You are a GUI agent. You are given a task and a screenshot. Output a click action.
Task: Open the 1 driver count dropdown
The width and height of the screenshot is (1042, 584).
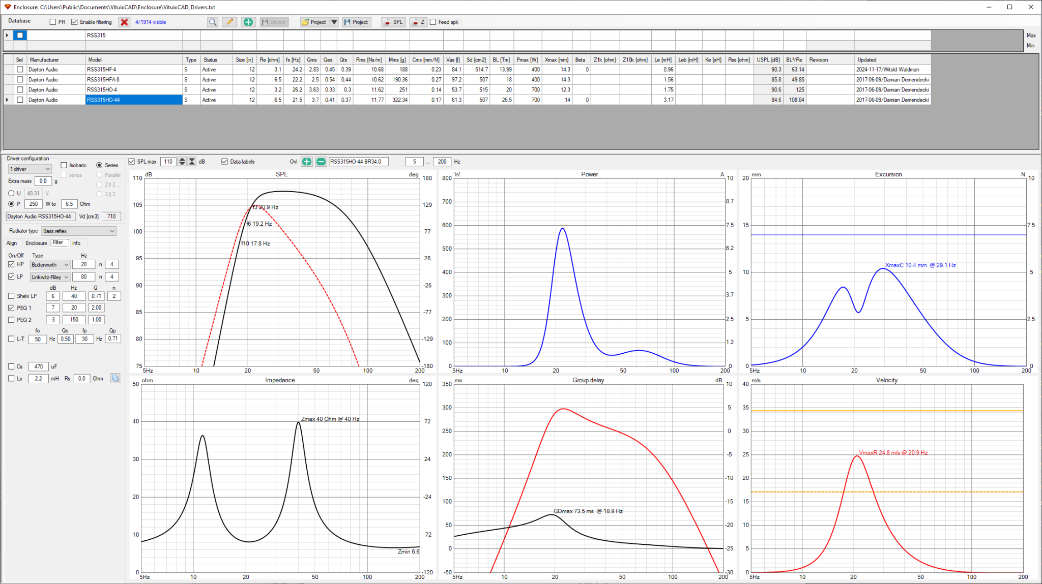[30, 169]
